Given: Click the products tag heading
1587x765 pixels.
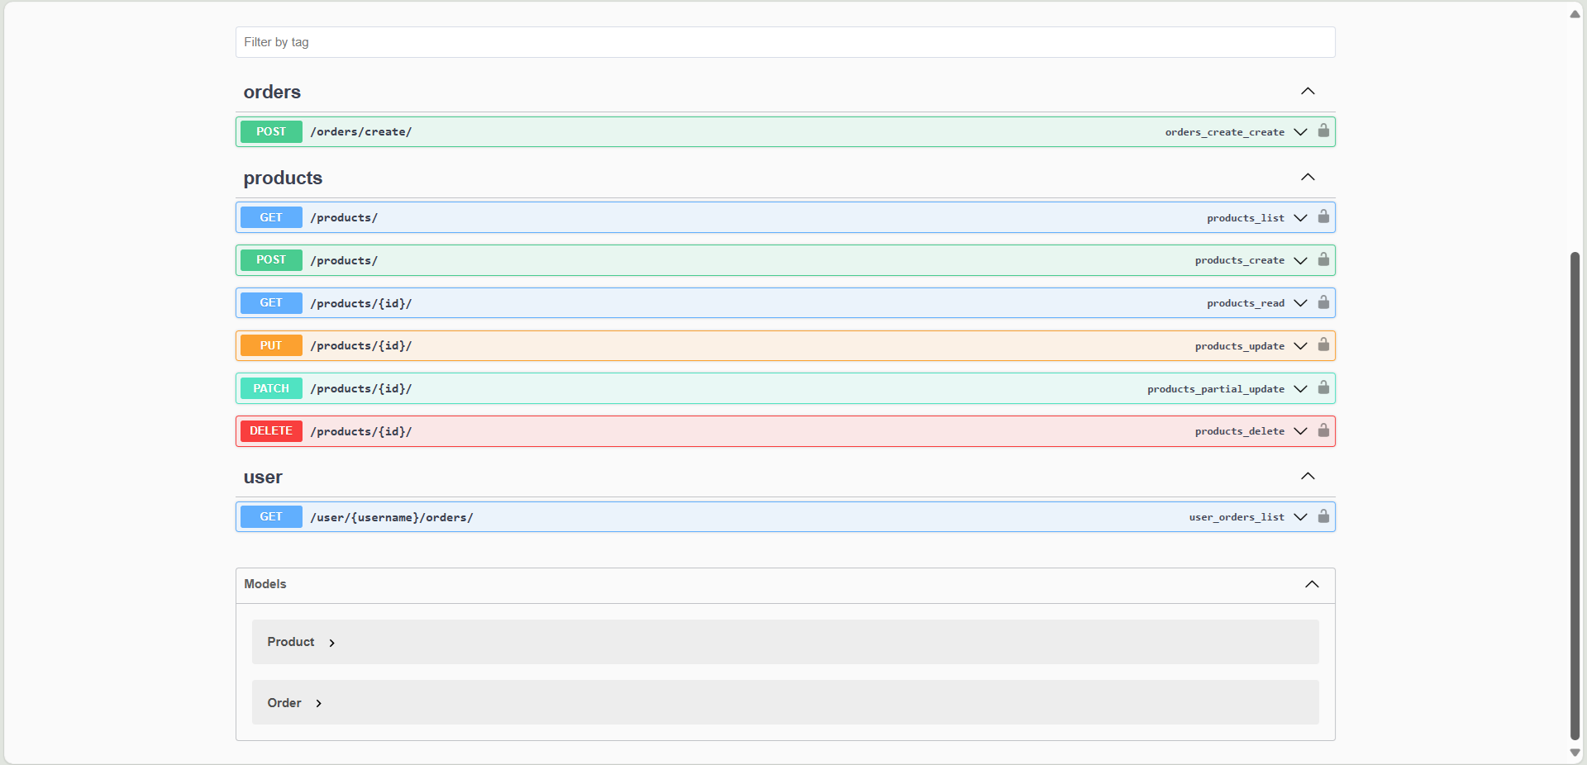Looking at the screenshot, I should coord(283,178).
